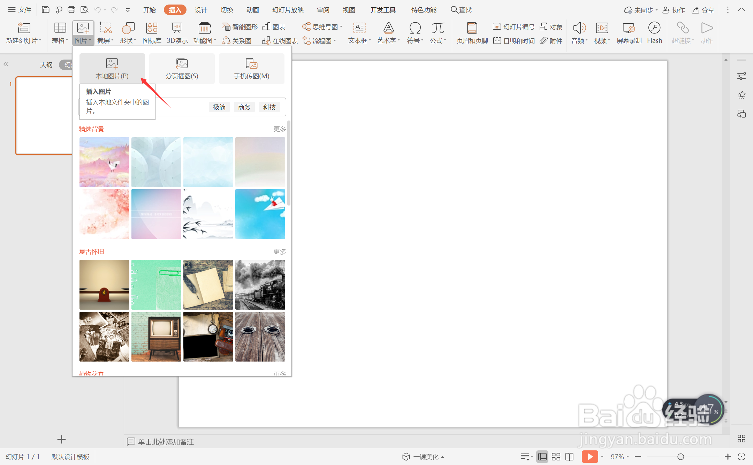Insert a 图表 chart
Viewport: 753px width, 465px height.
pos(274,27)
